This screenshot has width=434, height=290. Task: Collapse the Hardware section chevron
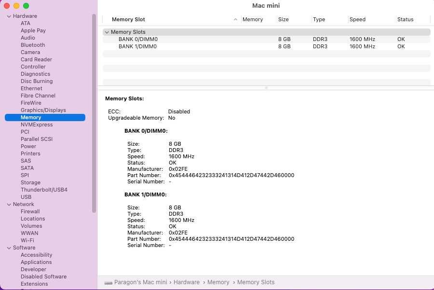click(x=9, y=16)
